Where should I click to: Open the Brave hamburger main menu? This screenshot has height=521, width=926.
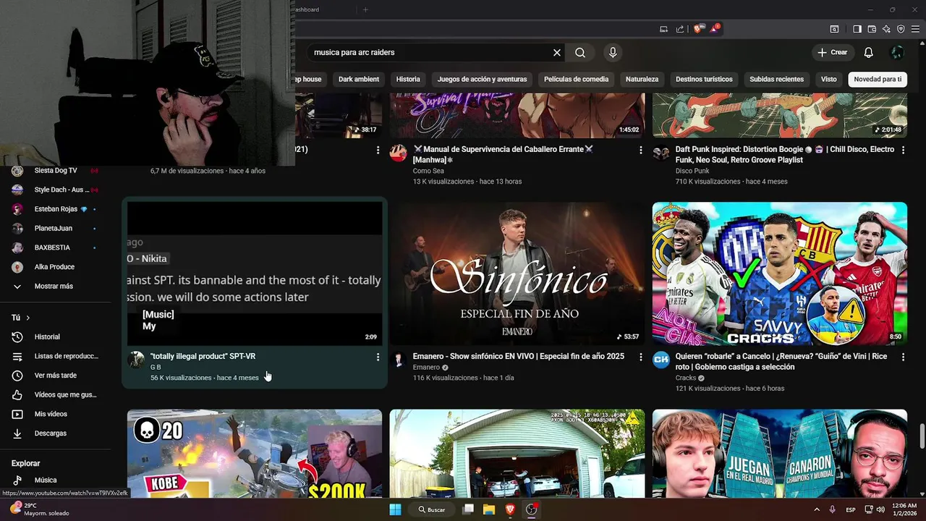tap(915, 29)
